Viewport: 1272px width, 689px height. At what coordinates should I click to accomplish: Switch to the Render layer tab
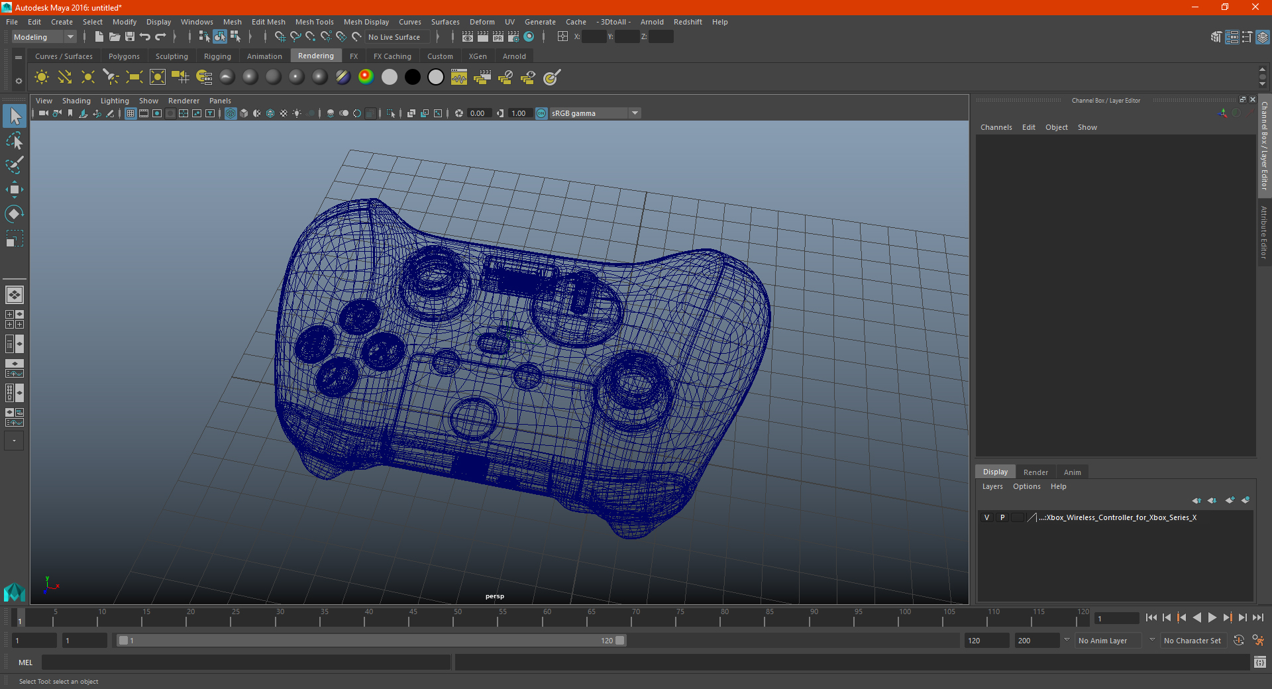(x=1035, y=472)
